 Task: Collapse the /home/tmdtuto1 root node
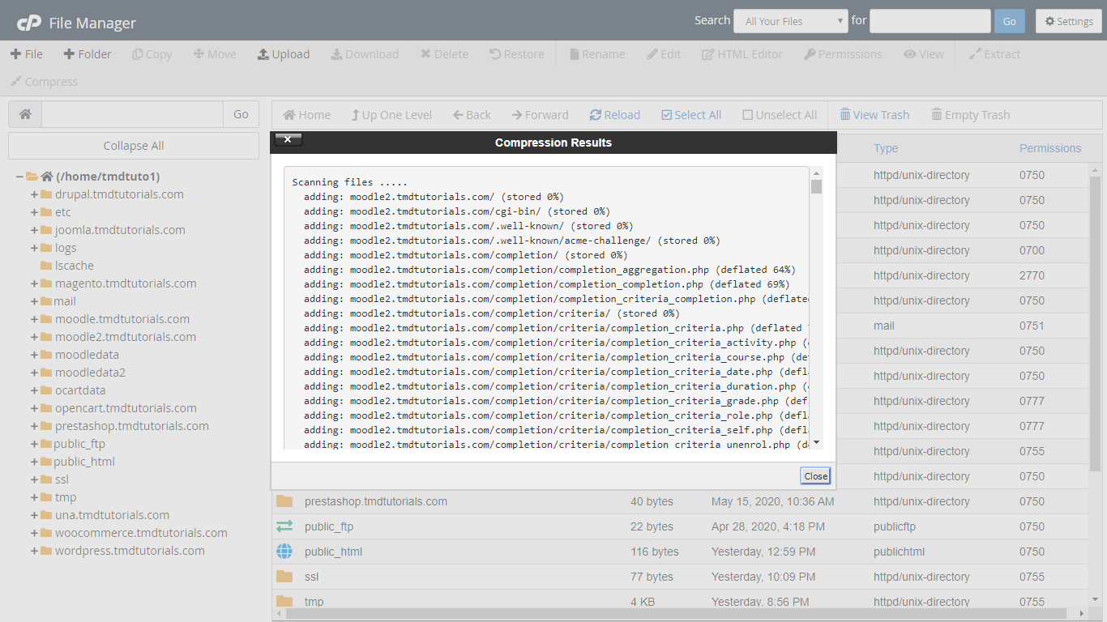pyautogui.click(x=19, y=177)
